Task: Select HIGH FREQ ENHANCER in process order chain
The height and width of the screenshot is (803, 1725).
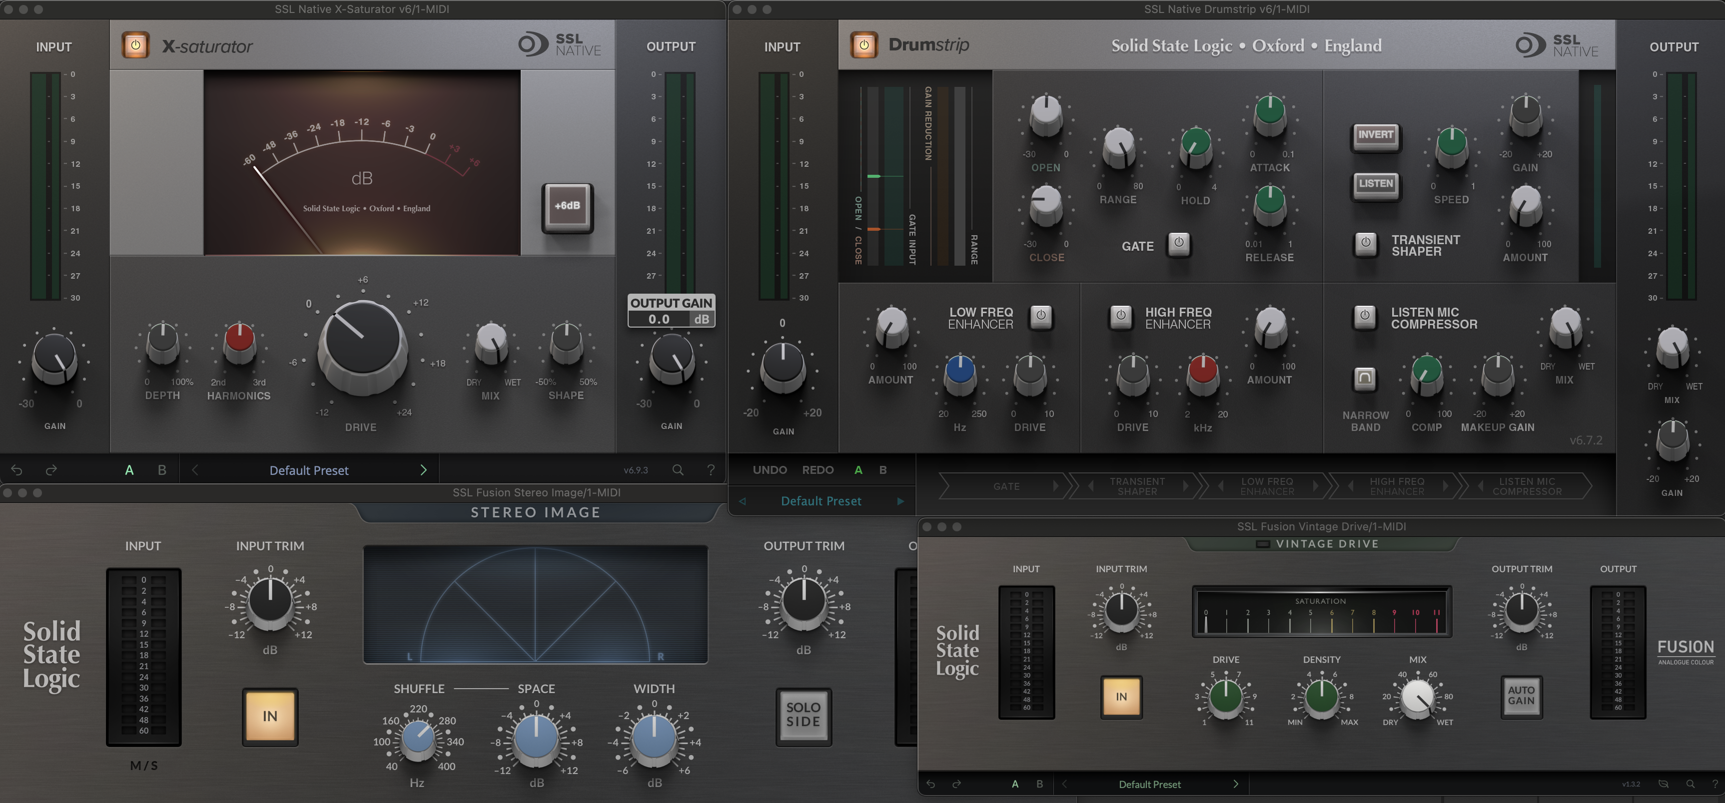Action: 1397,486
